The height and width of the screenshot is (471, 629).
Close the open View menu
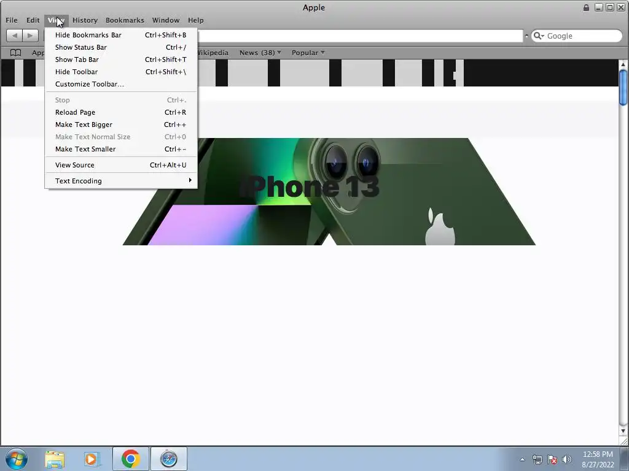[x=56, y=20]
